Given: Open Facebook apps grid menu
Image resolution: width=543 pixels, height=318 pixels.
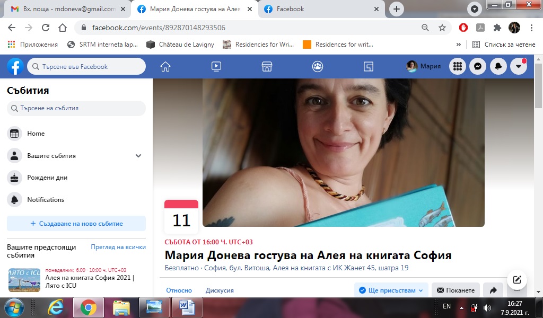Looking at the screenshot, I should point(458,66).
